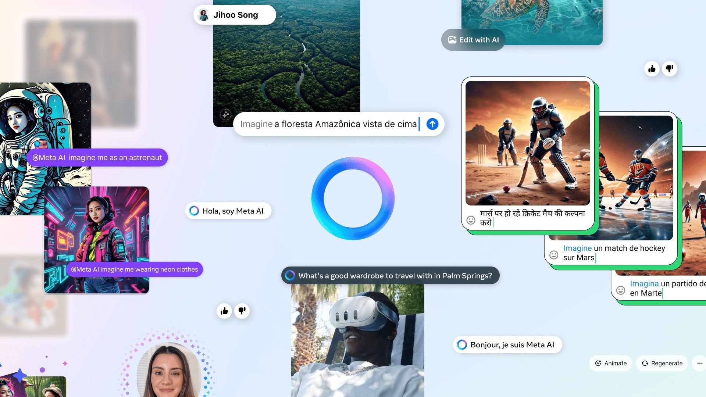Click the thumbs up icon top right
This screenshot has width=706, height=397.
point(652,68)
